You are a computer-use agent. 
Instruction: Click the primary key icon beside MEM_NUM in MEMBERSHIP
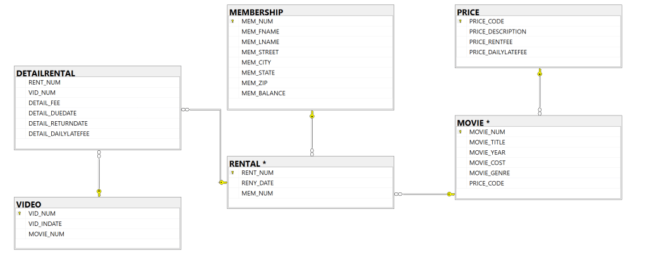tap(233, 21)
